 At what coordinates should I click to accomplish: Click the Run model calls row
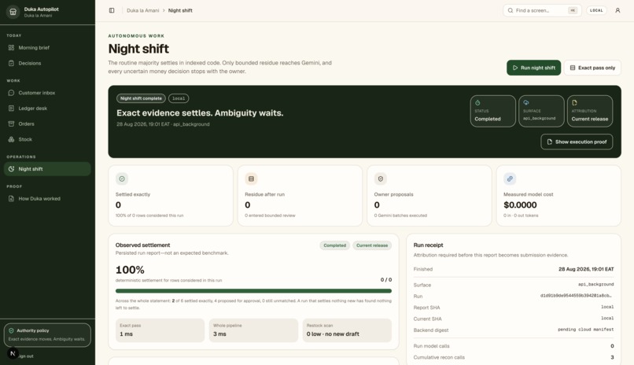point(514,346)
